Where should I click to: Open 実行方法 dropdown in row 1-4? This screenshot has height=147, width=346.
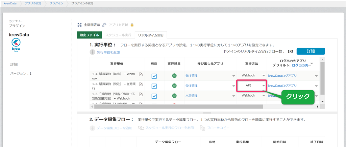pyautogui.click(x=264, y=75)
